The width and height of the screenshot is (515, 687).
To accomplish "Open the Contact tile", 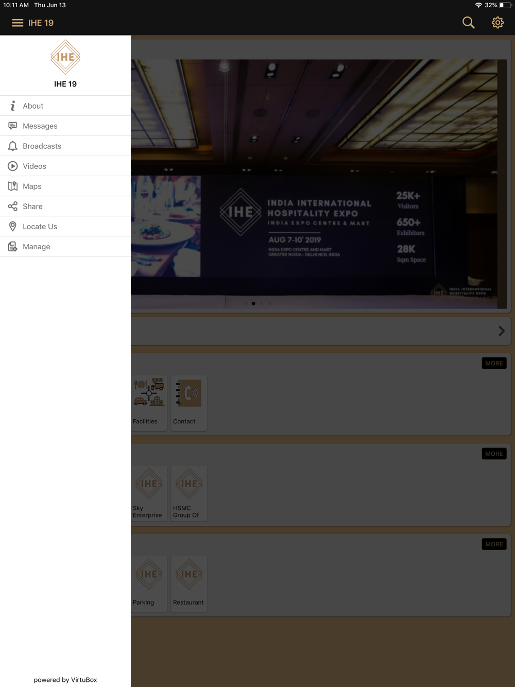I will pyautogui.click(x=189, y=403).
